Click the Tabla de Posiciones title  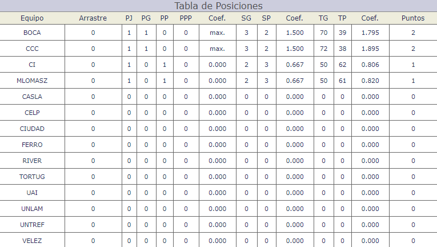click(x=218, y=6)
